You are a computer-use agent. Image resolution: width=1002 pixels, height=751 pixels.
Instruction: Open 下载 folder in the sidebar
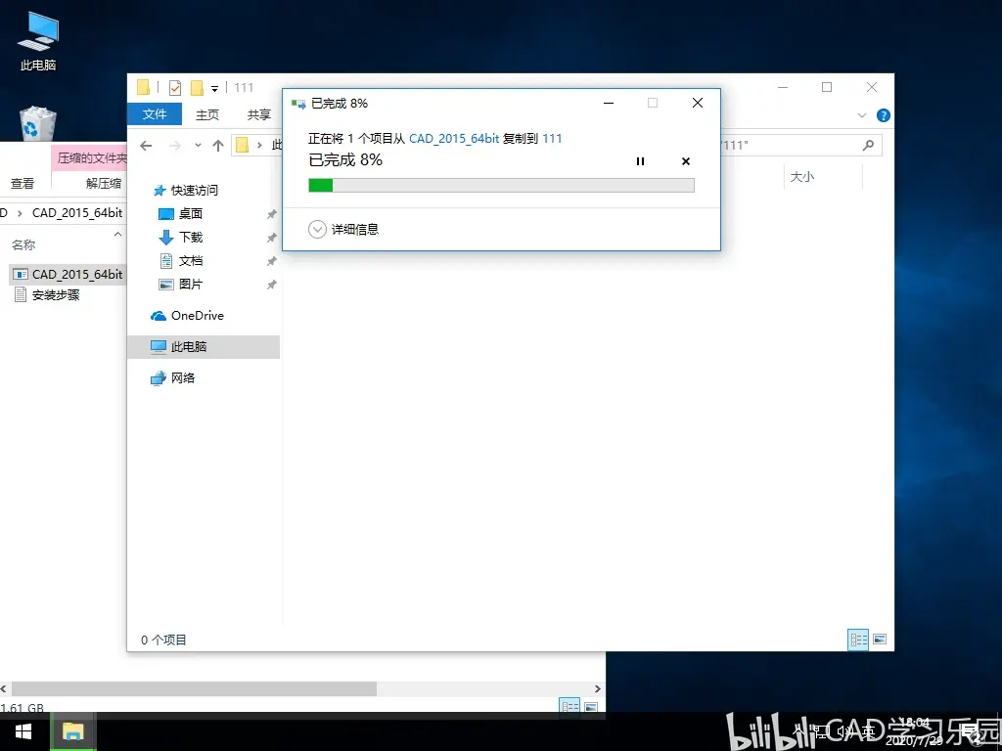(191, 238)
